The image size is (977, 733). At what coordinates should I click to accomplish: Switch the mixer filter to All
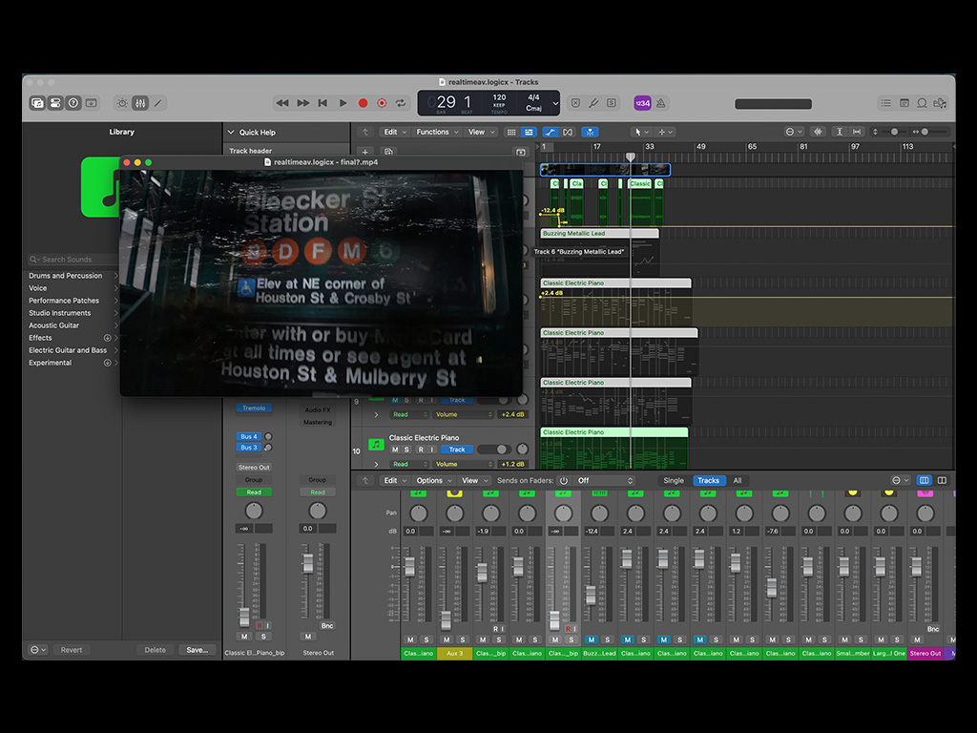(738, 480)
